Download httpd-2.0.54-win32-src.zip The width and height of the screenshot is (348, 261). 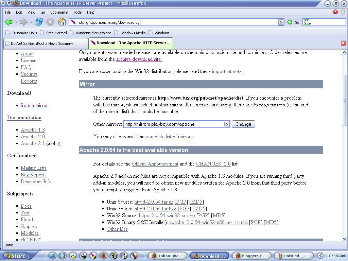pyautogui.click(x=167, y=215)
